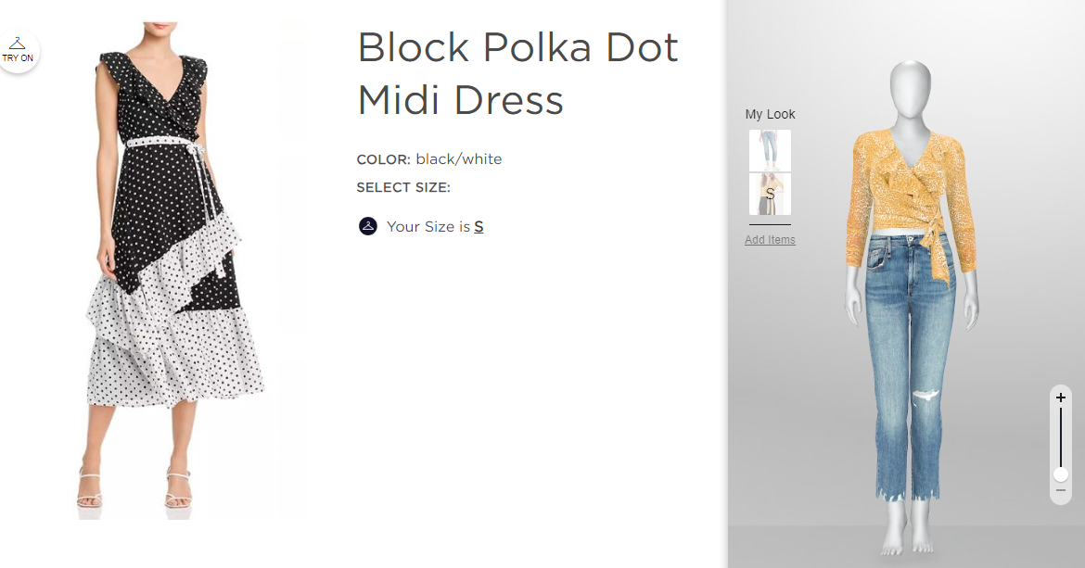Click the My Look heading
This screenshot has width=1085, height=568.
(x=770, y=114)
